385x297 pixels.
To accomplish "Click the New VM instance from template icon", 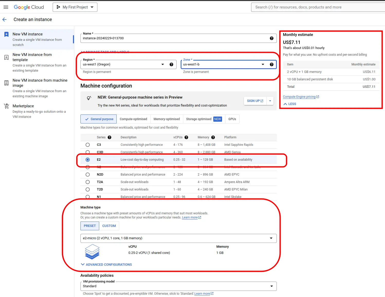I will point(6,57).
